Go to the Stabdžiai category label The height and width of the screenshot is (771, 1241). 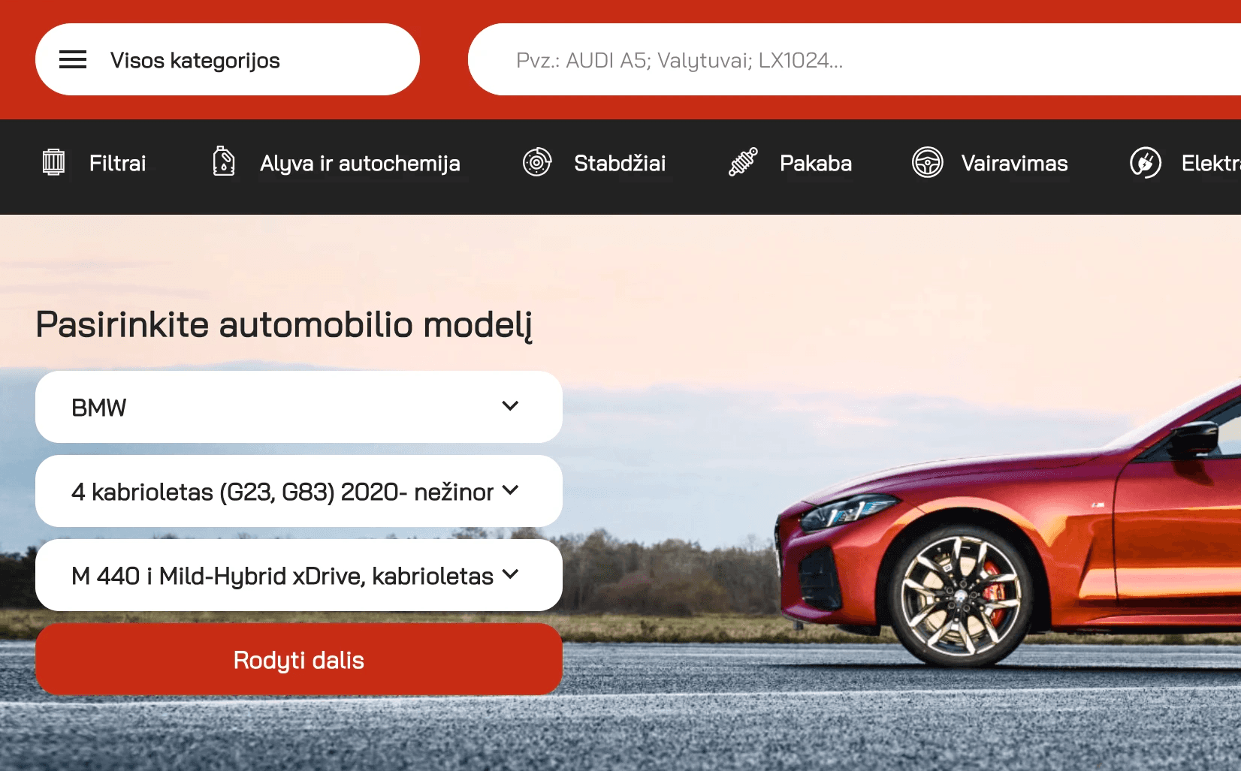[x=620, y=163]
